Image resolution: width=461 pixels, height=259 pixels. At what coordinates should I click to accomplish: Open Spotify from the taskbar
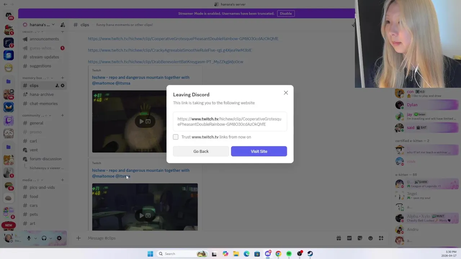[x=289, y=254]
